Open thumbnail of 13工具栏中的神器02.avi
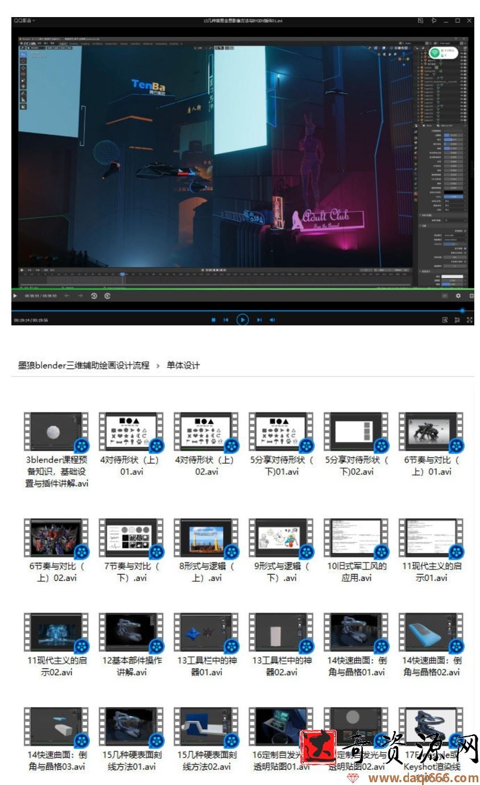This screenshot has width=480, height=785. point(281,632)
